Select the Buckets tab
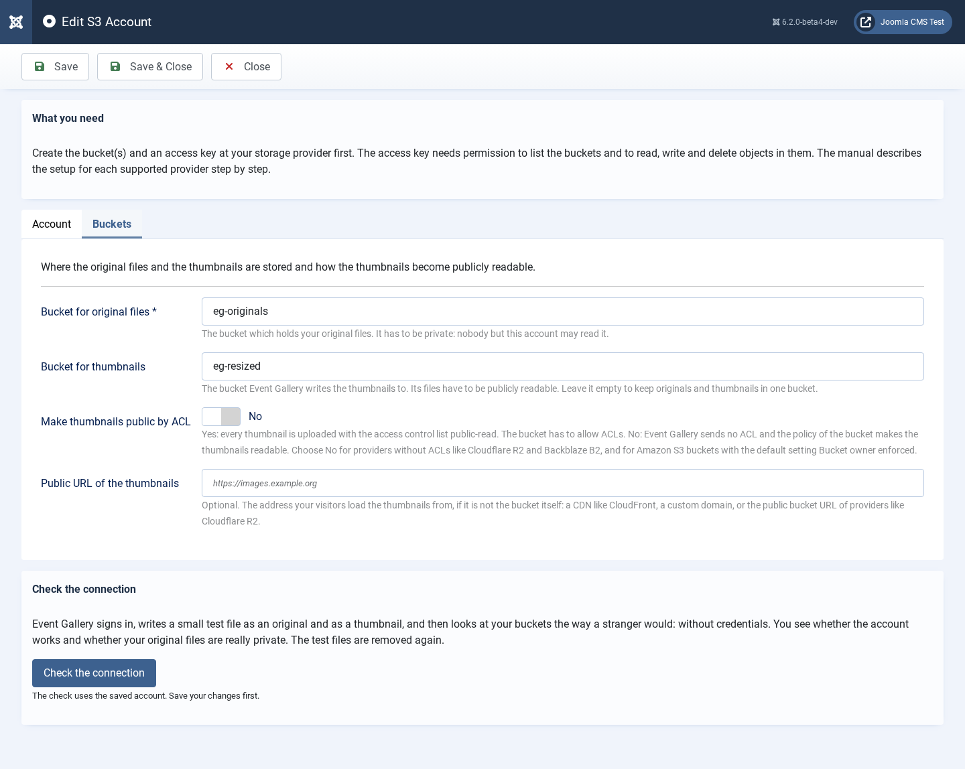This screenshot has height=769, width=965. coord(112,224)
